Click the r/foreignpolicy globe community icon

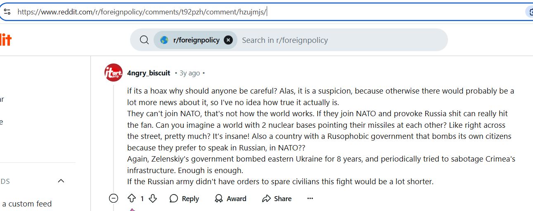tap(164, 40)
